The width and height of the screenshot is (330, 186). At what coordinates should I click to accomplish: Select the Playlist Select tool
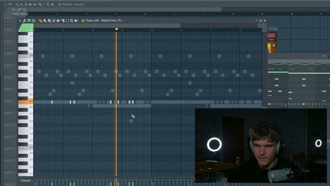coord(44,5)
